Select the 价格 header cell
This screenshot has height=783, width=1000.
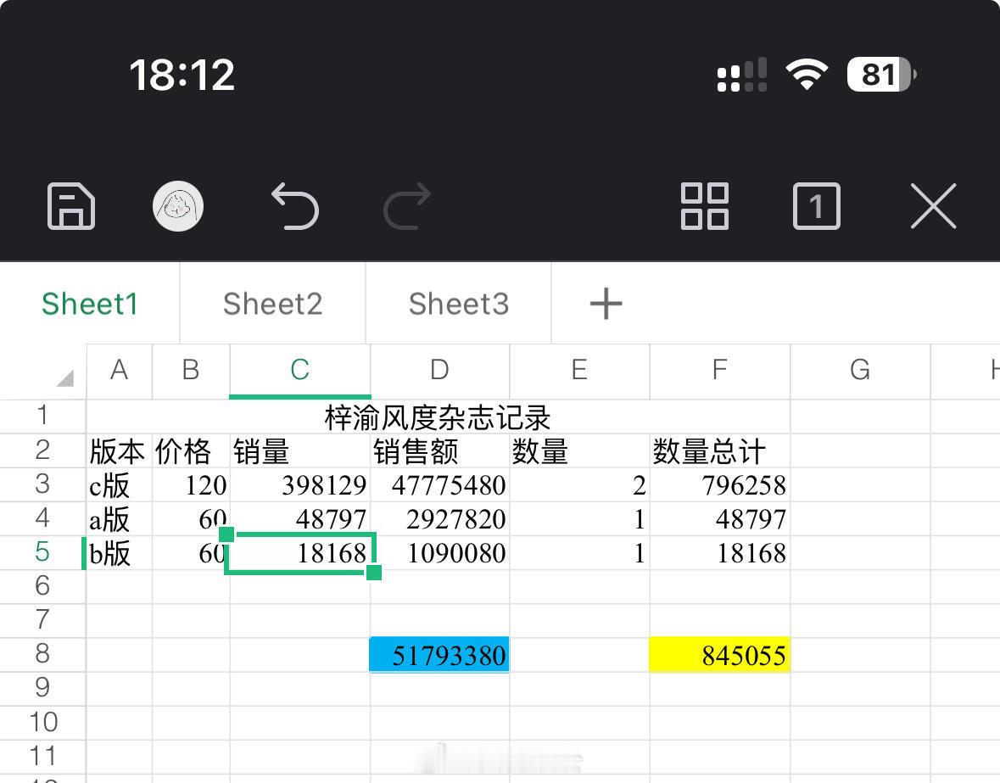pyautogui.click(x=191, y=450)
